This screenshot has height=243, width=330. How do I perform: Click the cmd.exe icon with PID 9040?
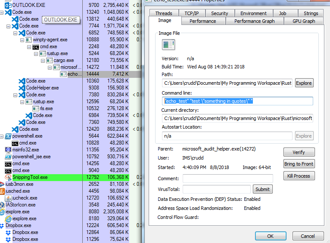[x=8, y=171]
